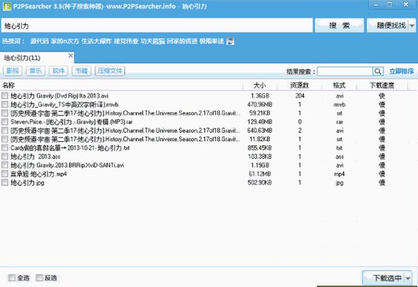
Task: Focus the main search box containing 地心引力
Action: (156, 26)
